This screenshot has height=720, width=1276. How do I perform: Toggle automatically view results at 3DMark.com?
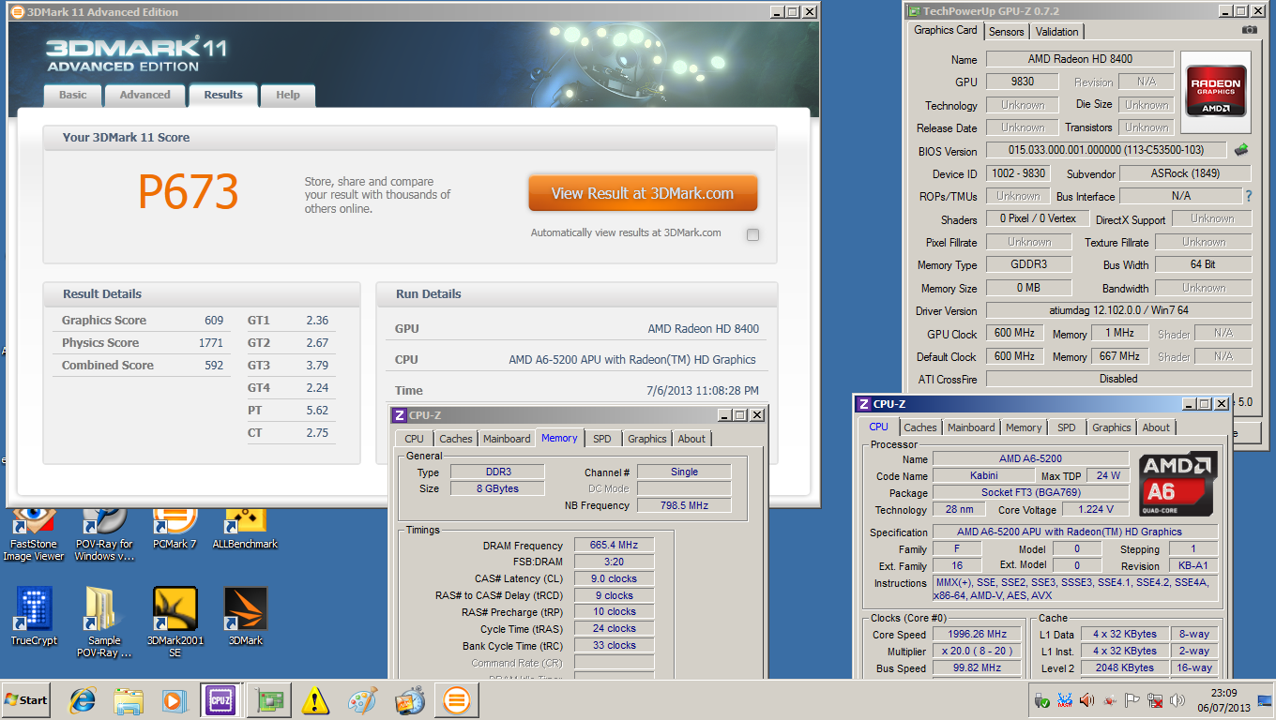[752, 235]
